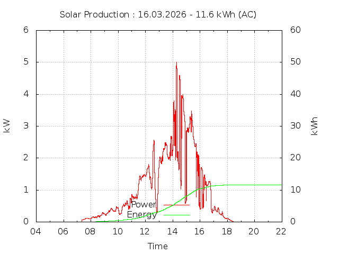The width and height of the screenshot is (339, 254).
Task: Select the "Energy" legend label
Action: pos(141,215)
